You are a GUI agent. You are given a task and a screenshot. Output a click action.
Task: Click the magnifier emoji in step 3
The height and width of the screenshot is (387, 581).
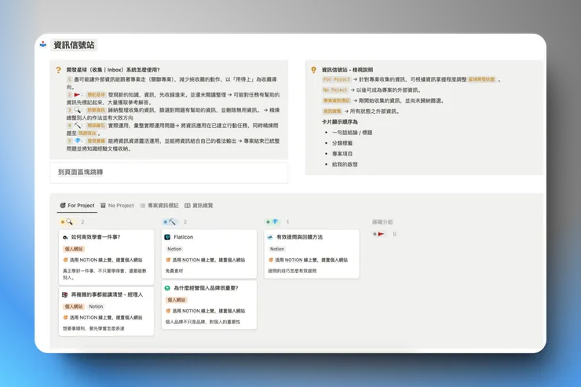[x=77, y=110]
